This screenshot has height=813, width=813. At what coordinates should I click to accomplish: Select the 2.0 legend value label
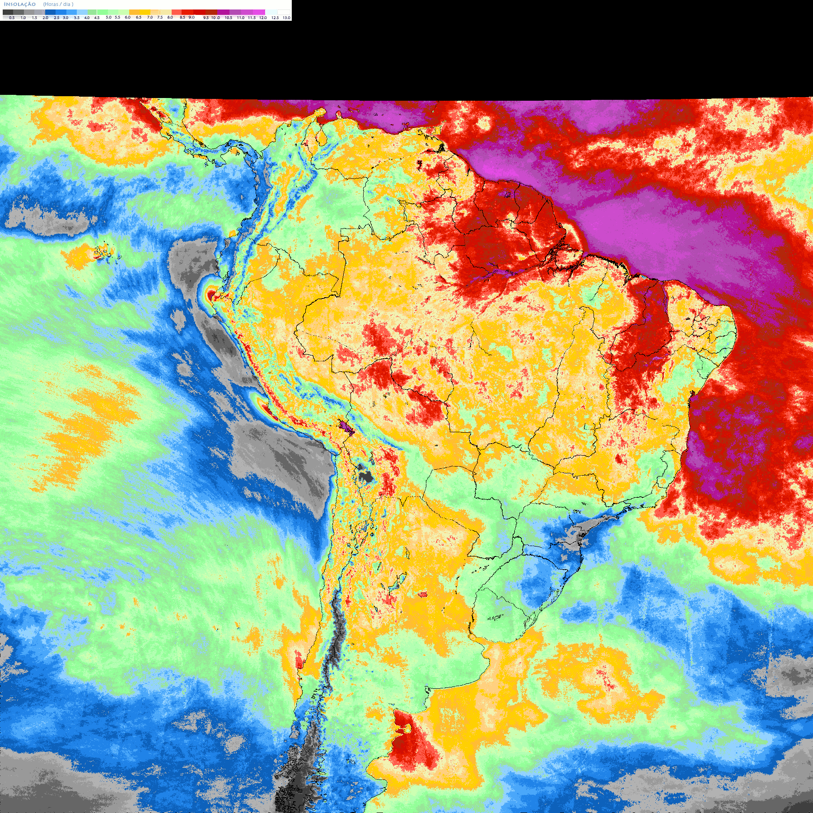tap(45, 18)
